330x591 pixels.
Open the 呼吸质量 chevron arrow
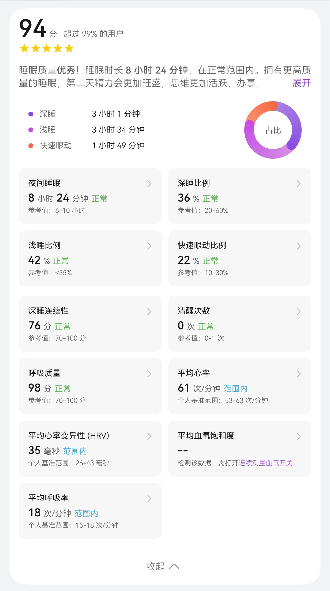click(x=149, y=374)
